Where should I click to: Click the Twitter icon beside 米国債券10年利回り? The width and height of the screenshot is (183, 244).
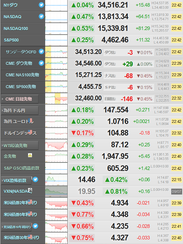pos(35,226)
